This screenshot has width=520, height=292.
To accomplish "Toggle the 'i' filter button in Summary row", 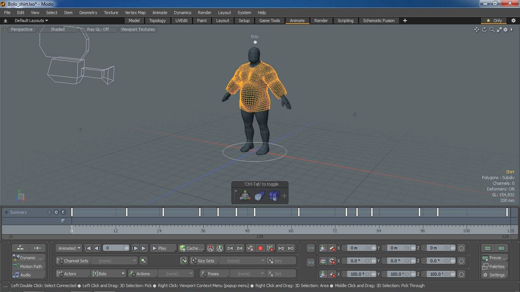I will coord(49,212).
